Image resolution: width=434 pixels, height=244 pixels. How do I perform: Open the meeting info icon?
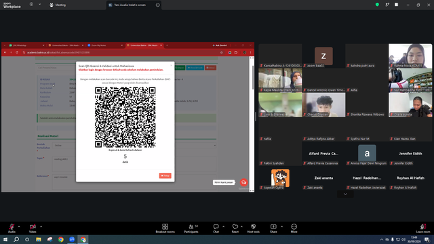31,5
